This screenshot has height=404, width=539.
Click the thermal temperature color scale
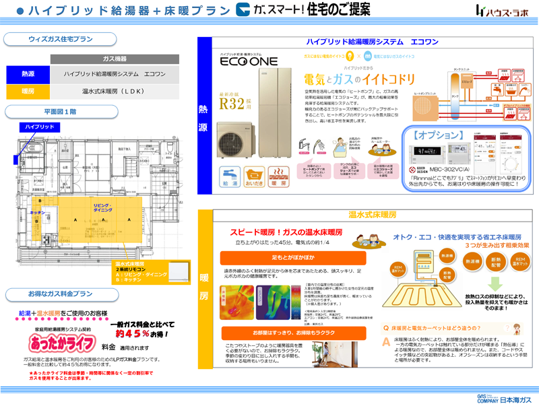(x=296, y=302)
